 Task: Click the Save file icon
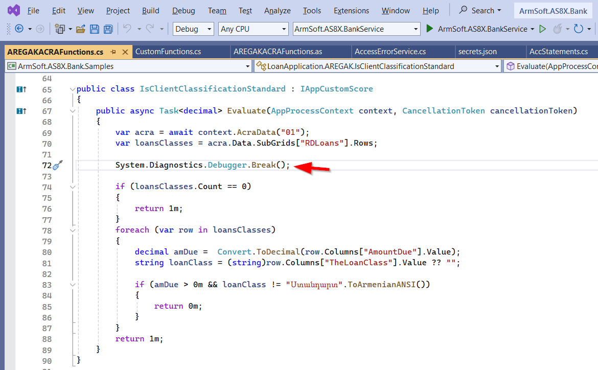(x=95, y=29)
